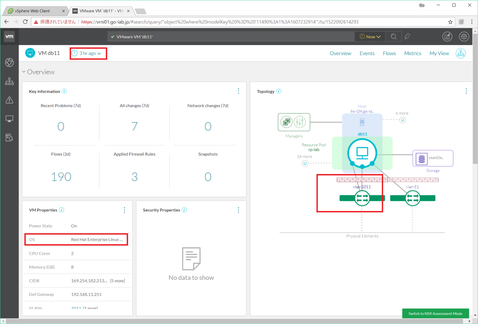Collapse the Overview section
The width and height of the screenshot is (478, 324).
(24, 72)
